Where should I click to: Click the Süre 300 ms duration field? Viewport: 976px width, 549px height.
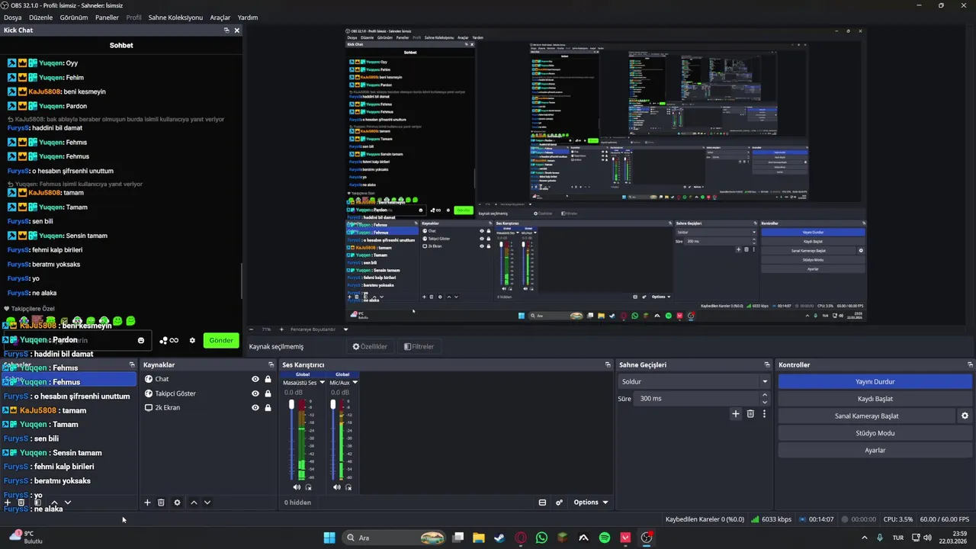coord(698,399)
